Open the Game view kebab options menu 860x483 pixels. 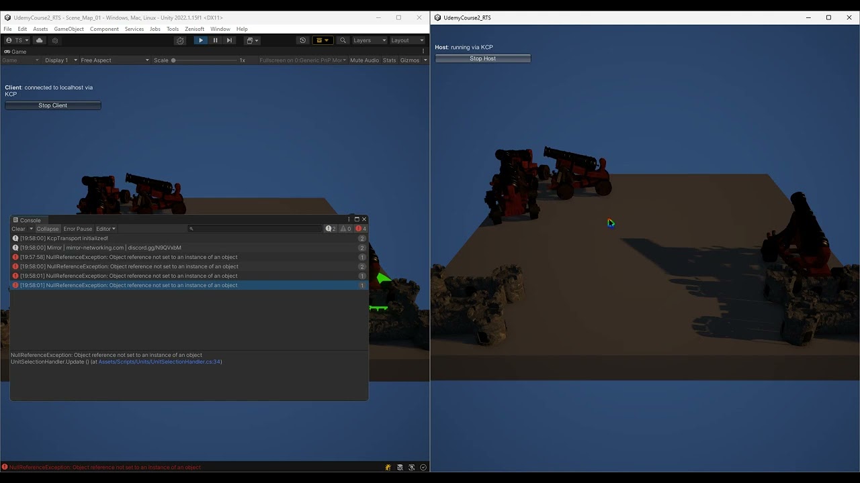(423, 51)
